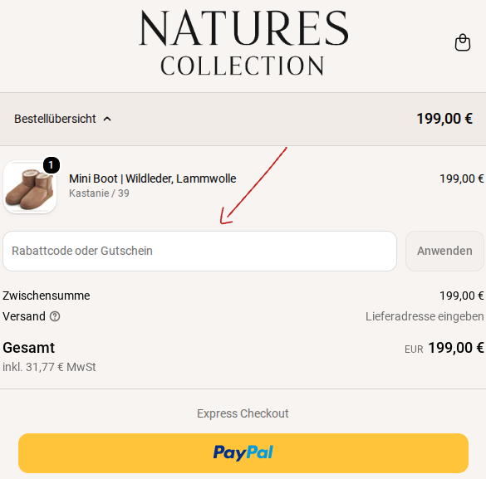The width and height of the screenshot is (486, 479).
Task: Click the Mini Boot item price
Action: (x=462, y=178)
